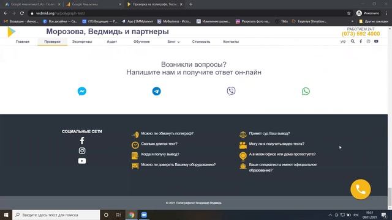Open the Проверки menu item
Image resolution: width=392 pixels, height=220 pixels.
52,42
